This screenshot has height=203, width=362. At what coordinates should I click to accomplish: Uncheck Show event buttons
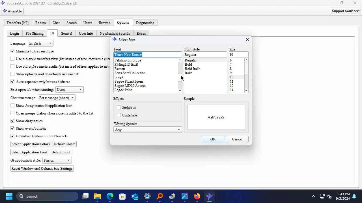click(12, 129)
